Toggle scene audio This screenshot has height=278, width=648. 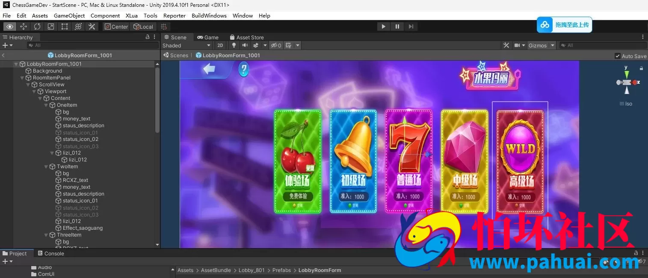coord(245,45)
